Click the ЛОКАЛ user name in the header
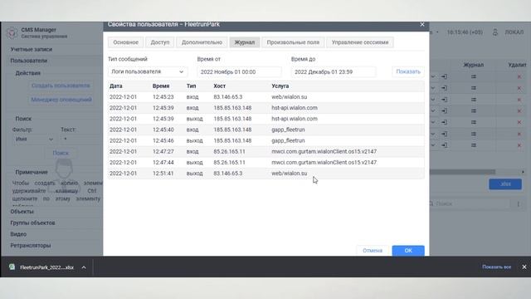The height and width of the screenshot is (299, 531). click(x=514, y=32)
